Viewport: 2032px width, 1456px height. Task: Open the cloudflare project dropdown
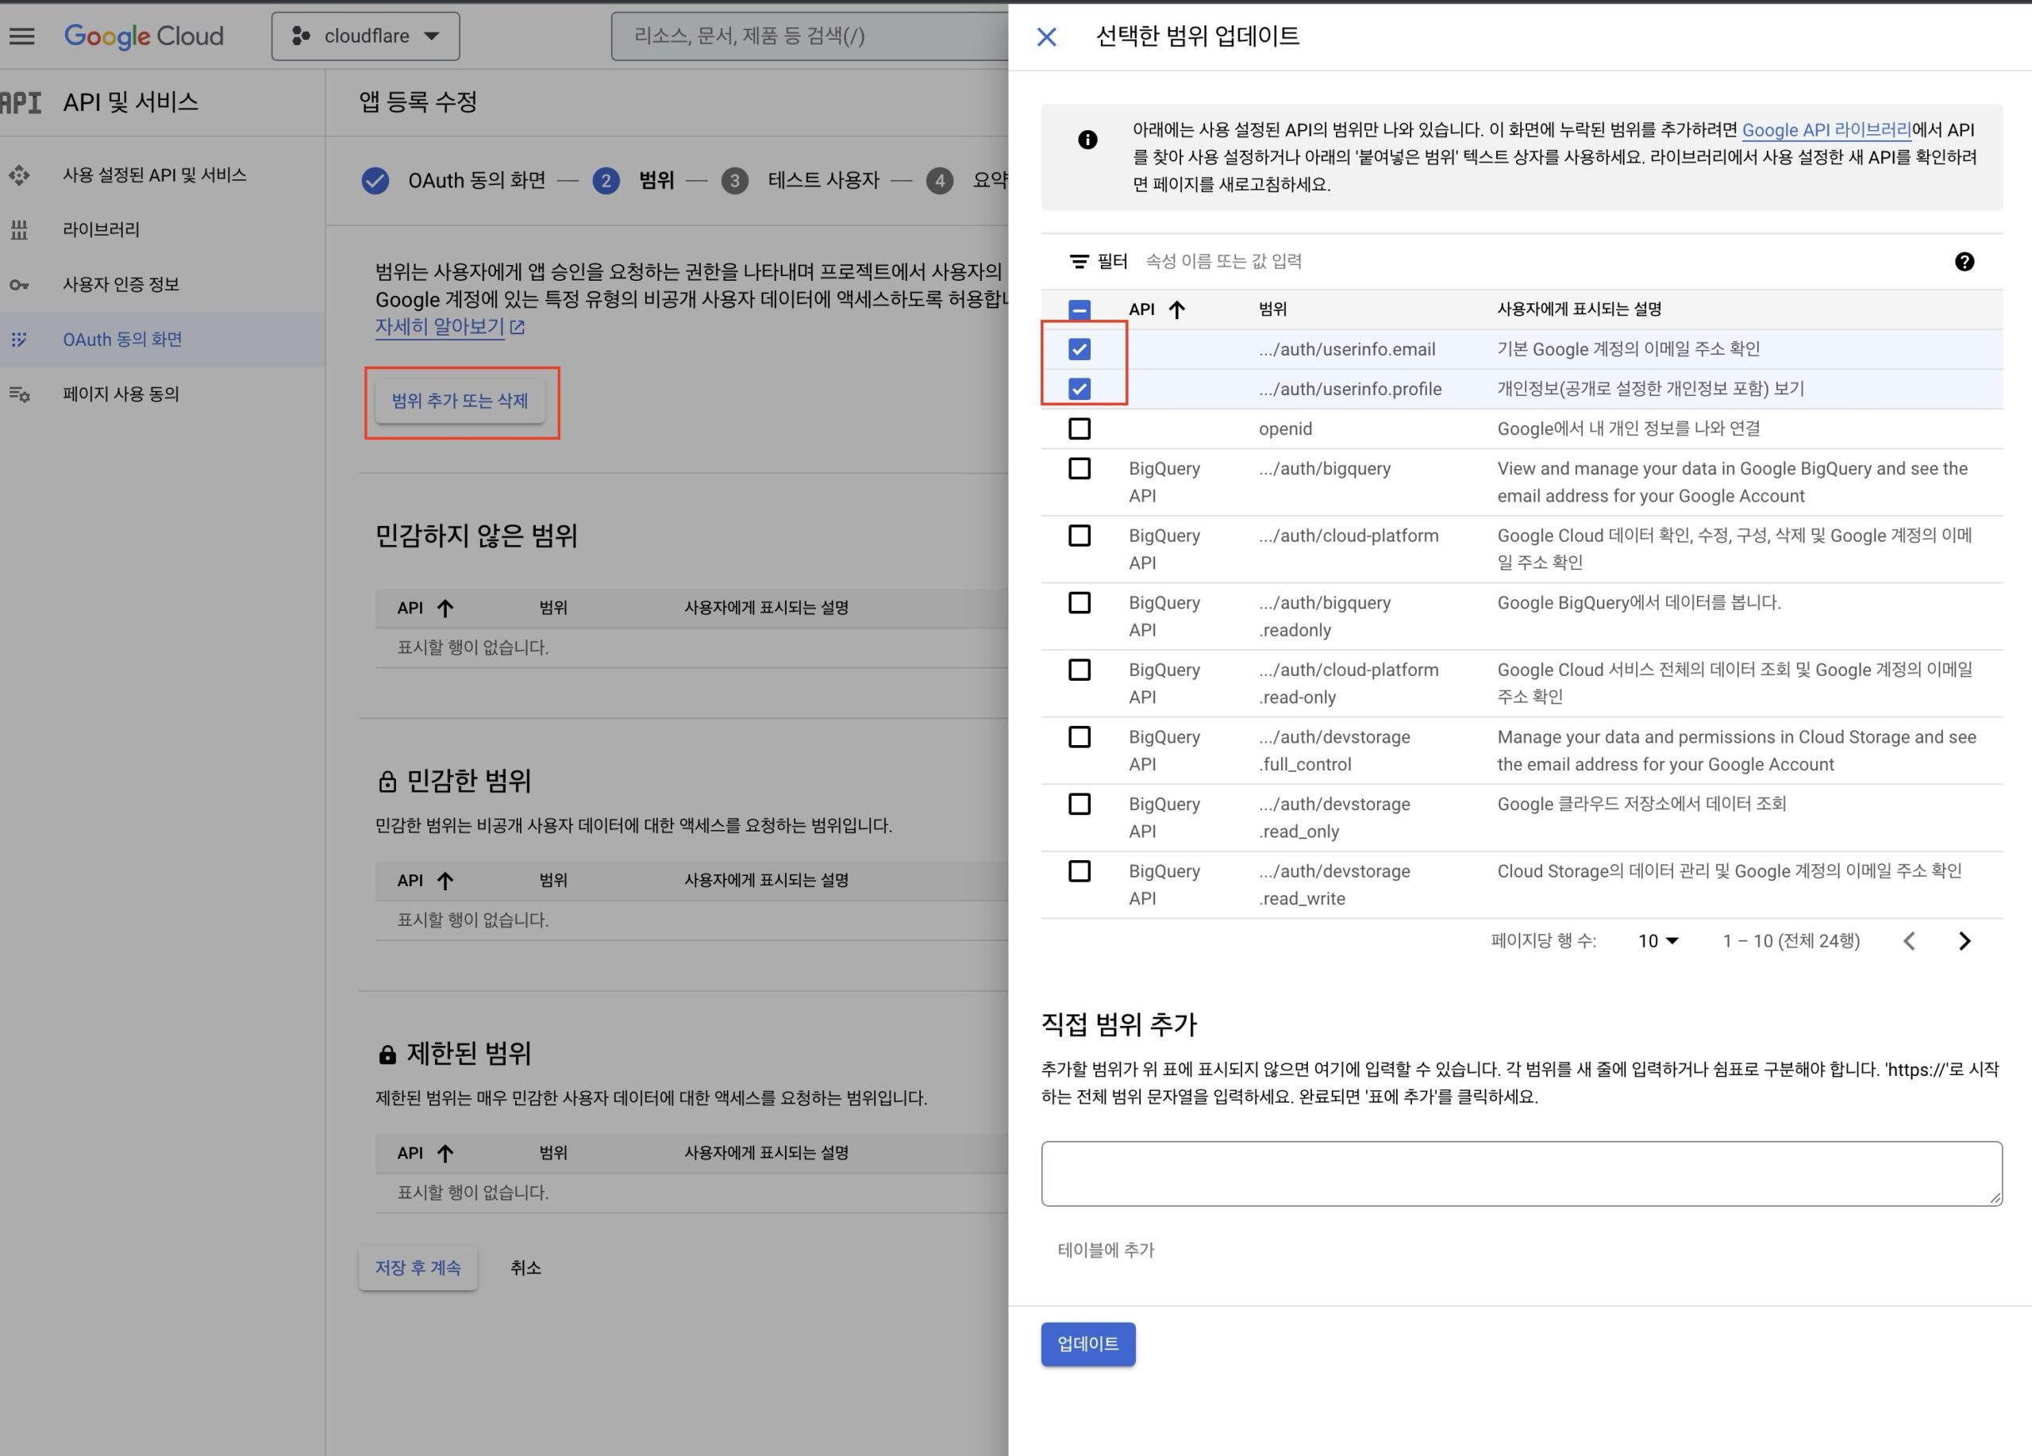[366, 36]
